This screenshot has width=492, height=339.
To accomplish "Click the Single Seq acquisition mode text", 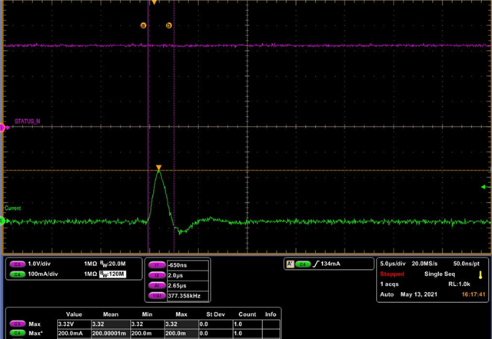I will [440, 274].
